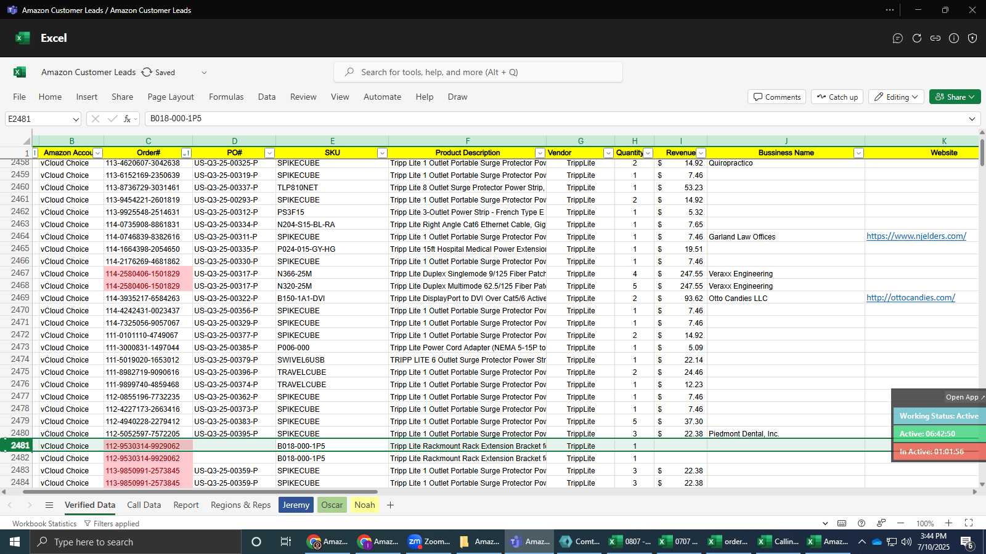Viewport: 986px width, 554px height.
Task: Open the Amazon Account column filter dropdown
Action: [98, 153]
